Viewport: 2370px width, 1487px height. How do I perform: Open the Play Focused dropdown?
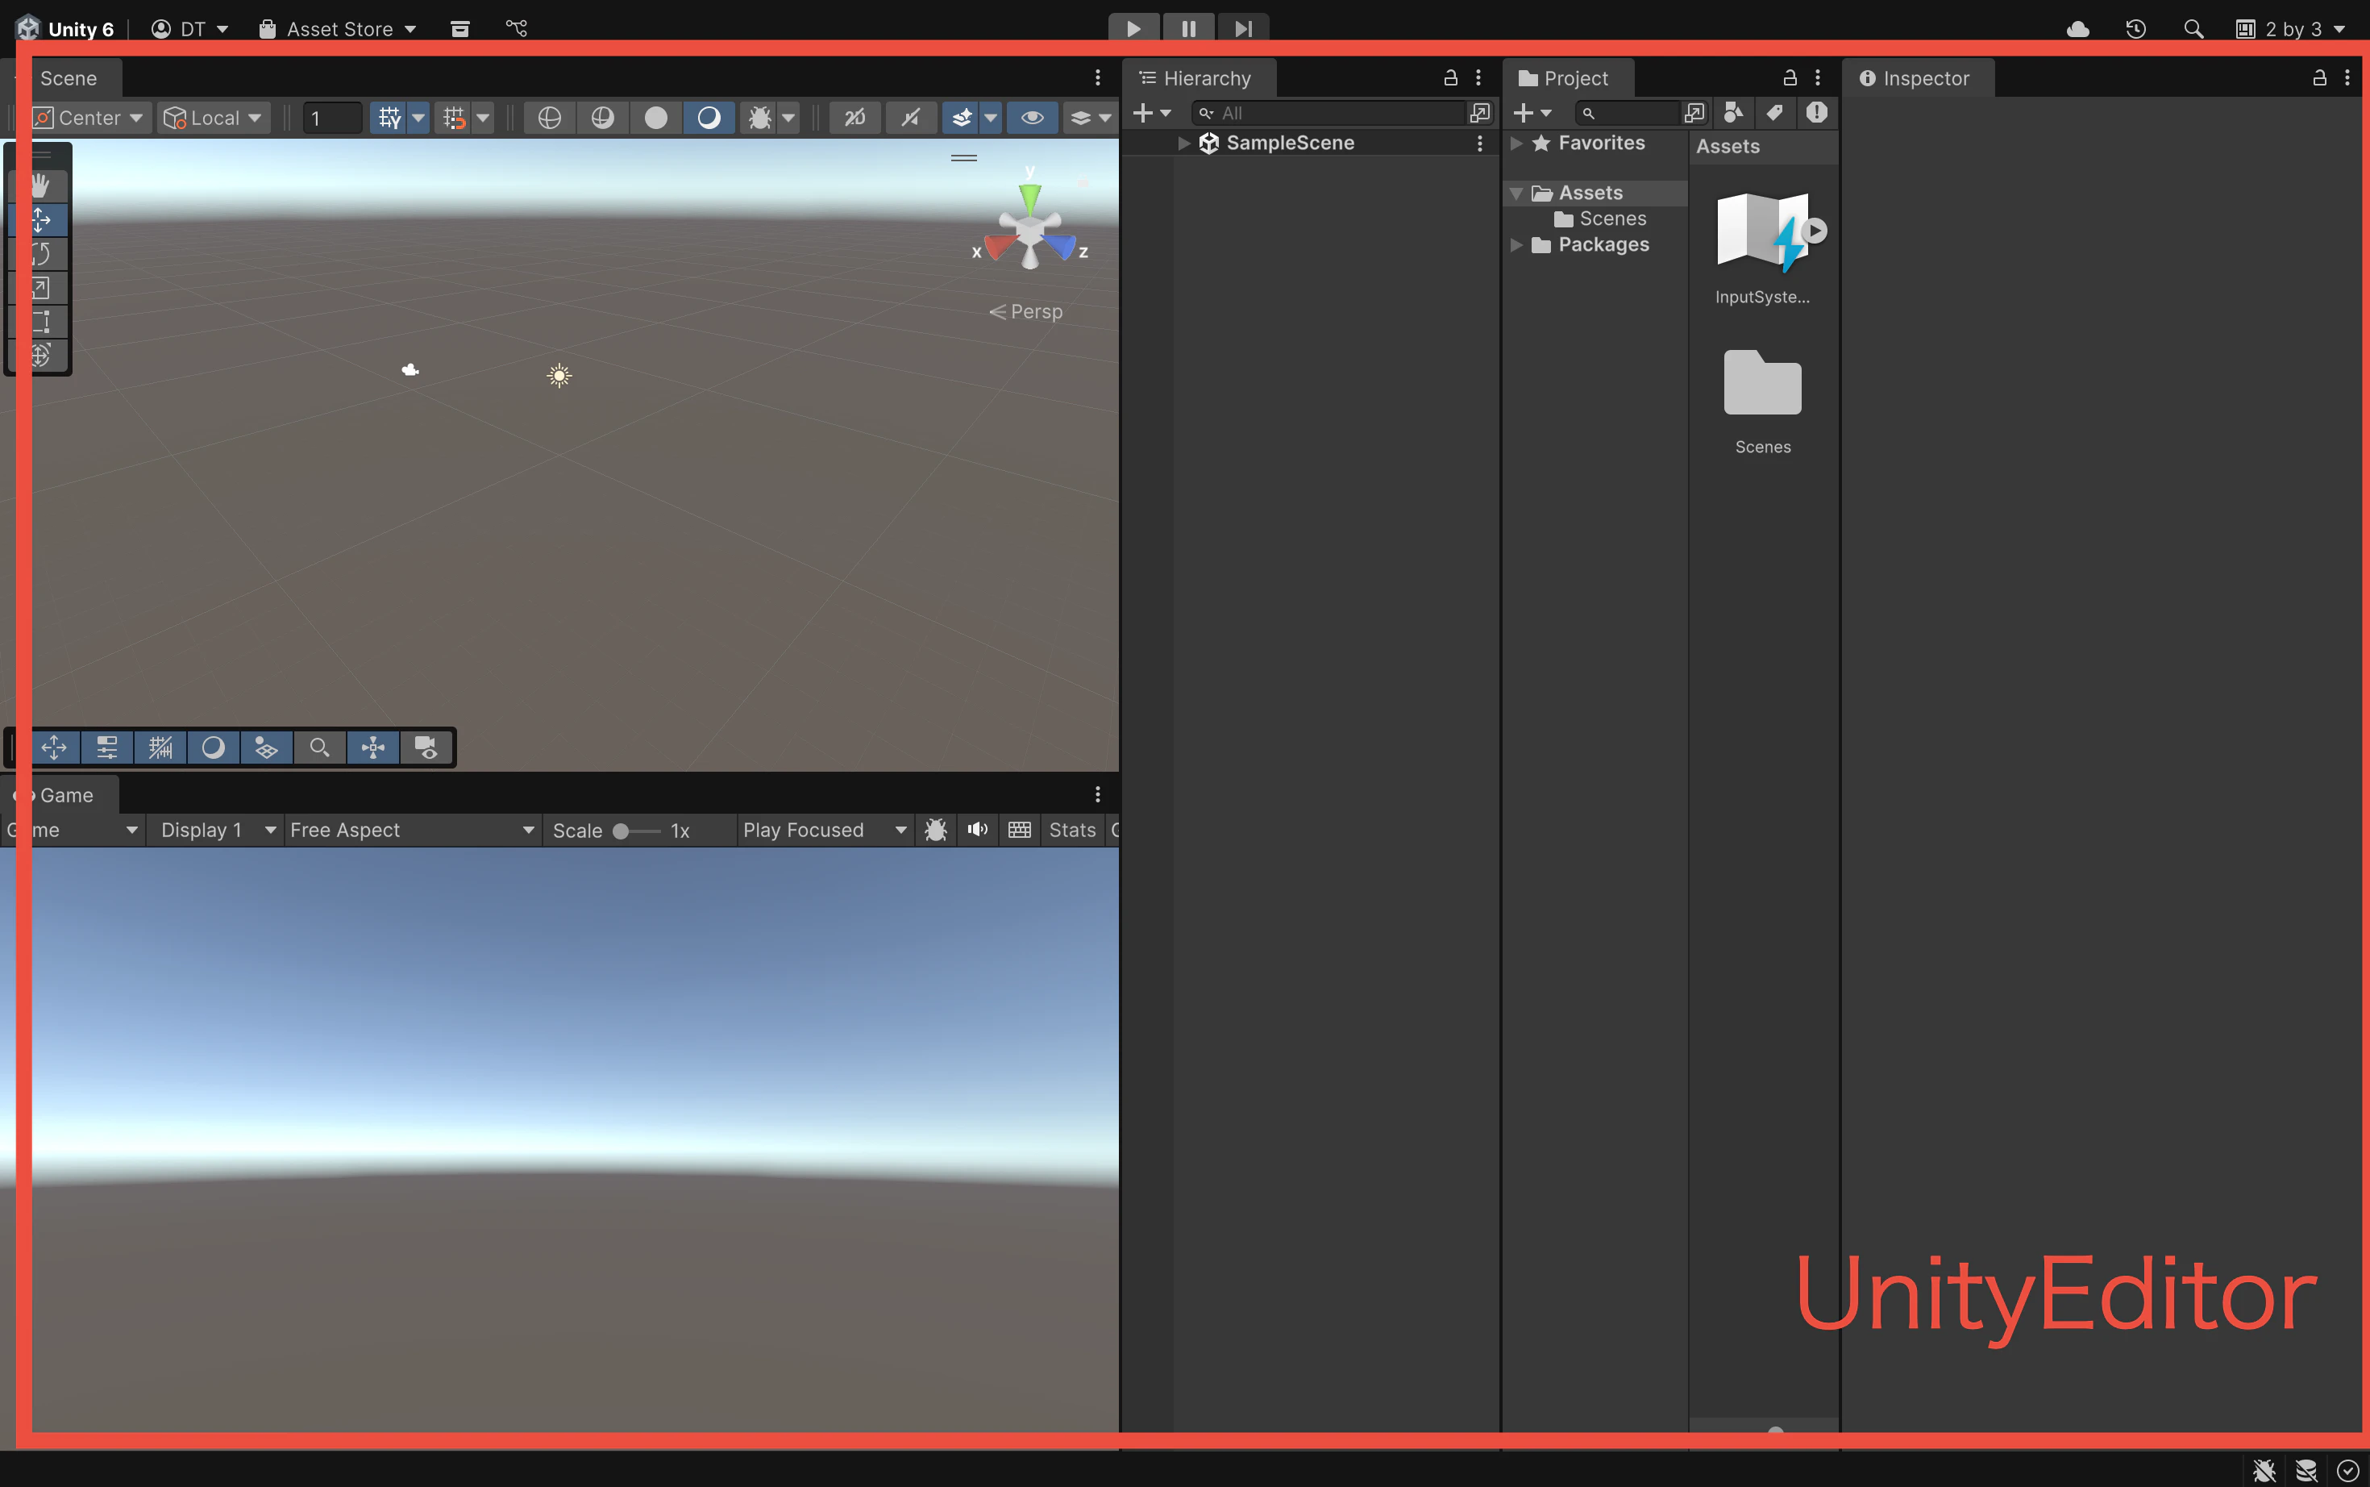click(x=824, y=830)
